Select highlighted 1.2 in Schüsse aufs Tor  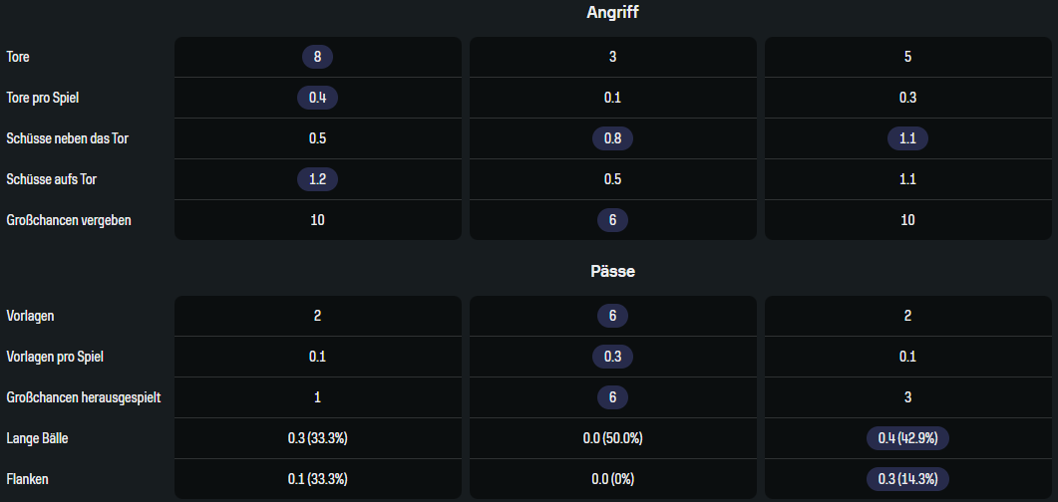click(x=317, y=179)
